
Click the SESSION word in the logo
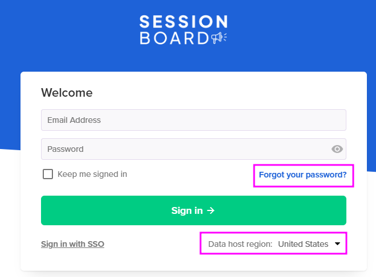(183, 22)
